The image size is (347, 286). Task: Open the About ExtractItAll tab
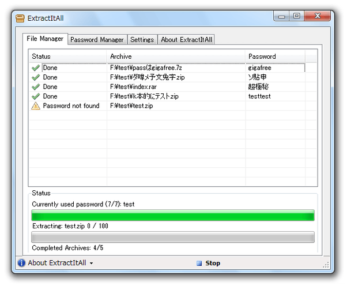[186, 40]
